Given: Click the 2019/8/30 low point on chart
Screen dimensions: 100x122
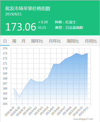Looking at the screenshot, I should click(x=19, y=97).
